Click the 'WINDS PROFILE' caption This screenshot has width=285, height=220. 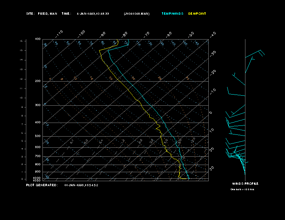[245, 184]
